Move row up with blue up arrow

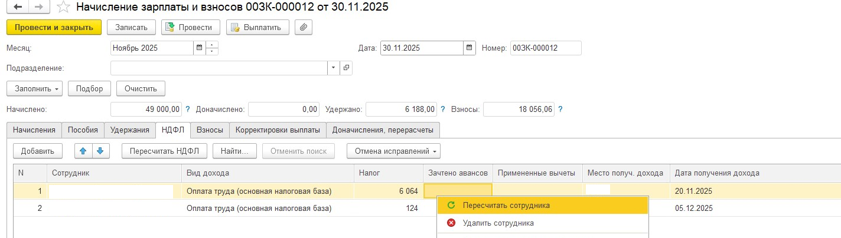click(83, 151)
